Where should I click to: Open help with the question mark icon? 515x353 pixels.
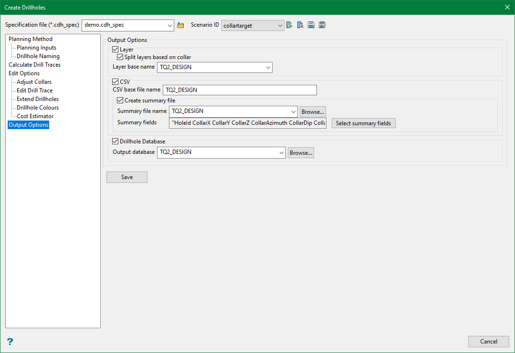pyautogui.click(x=10, y=342)
